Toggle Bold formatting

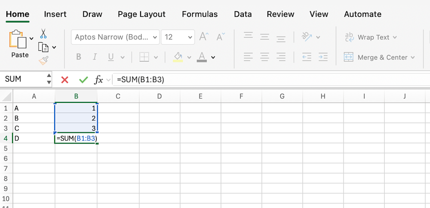(x=79, y=57)
